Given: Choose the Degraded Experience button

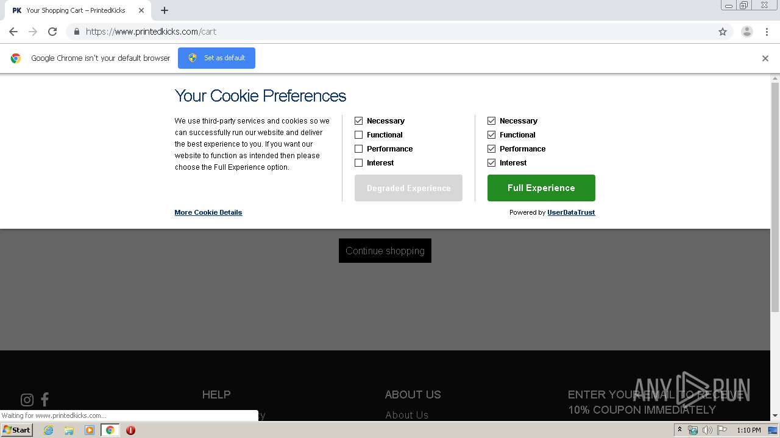Looking at the screenshot, I should [x=408, y=188].
